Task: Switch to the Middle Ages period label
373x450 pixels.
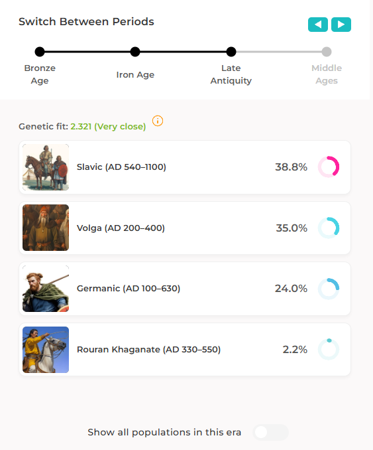Action: coord(327,74)
